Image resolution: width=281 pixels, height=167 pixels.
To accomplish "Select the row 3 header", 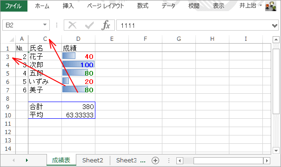I will pyautogui.click(x=8, y=57).
